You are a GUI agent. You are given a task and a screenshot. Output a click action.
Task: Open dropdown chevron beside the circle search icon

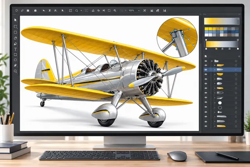[81, 11]
